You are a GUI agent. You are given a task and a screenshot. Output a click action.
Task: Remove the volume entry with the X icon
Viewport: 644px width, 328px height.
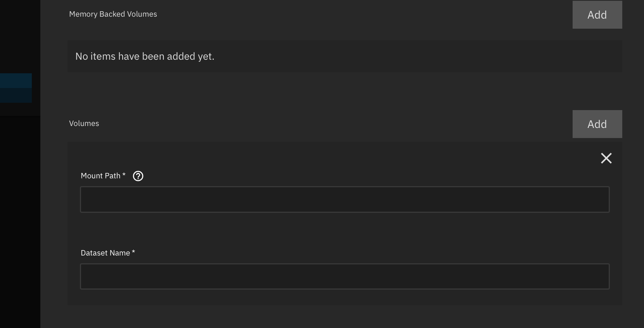pyautogui.click(x=606, y=158)
